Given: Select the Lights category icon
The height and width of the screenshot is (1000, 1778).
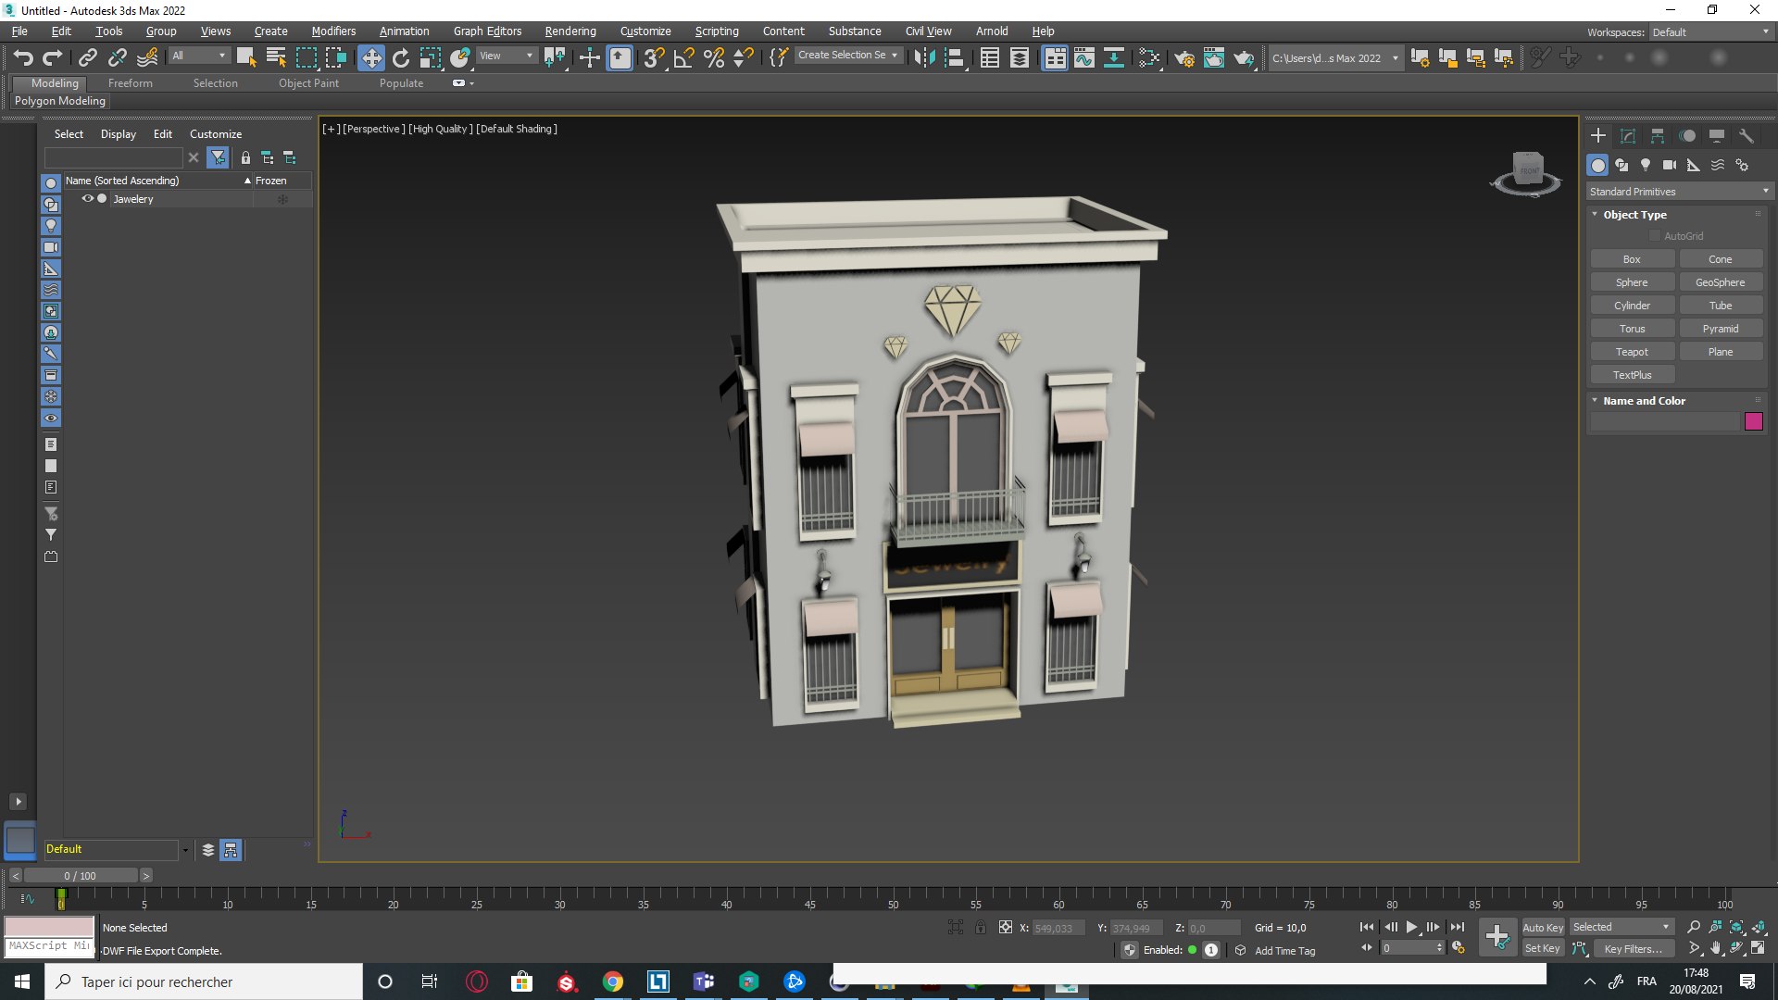Looking at the screenshot, I should tap(1646, 165).
